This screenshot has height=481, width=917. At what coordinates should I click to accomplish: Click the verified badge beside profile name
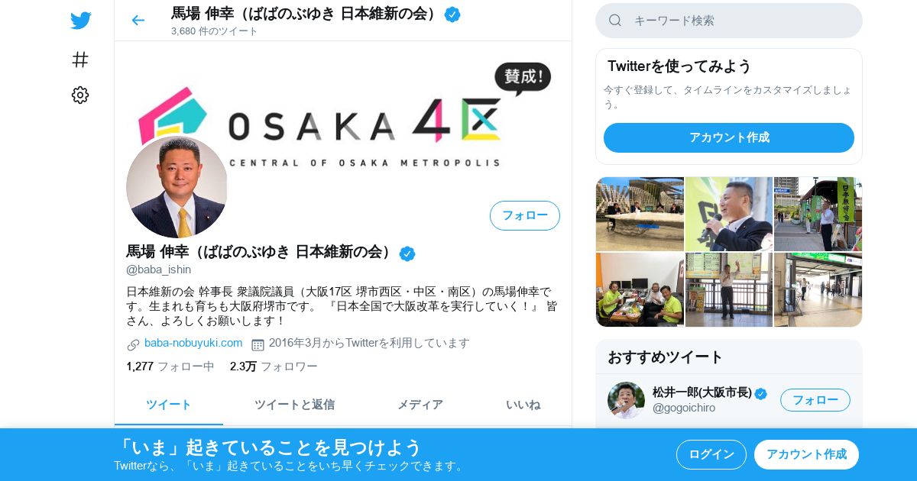tap(407, 253)
